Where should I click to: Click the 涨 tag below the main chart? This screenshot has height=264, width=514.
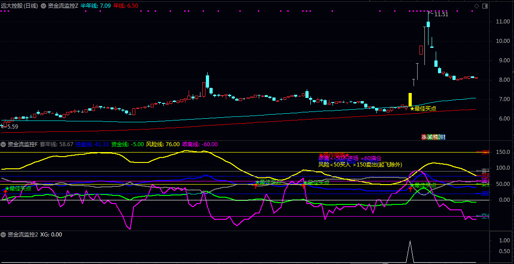click(x=424, y=137)
